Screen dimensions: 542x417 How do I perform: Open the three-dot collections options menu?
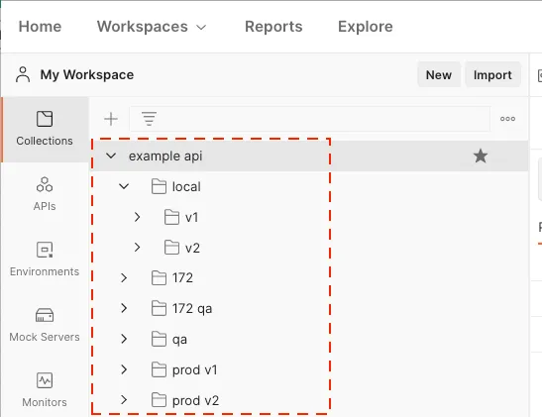tap(507, 119)
